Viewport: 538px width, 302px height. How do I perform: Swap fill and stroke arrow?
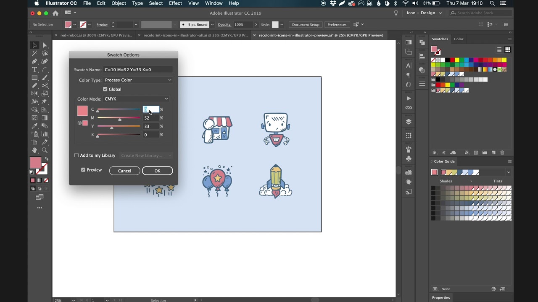tap(46, 159)
